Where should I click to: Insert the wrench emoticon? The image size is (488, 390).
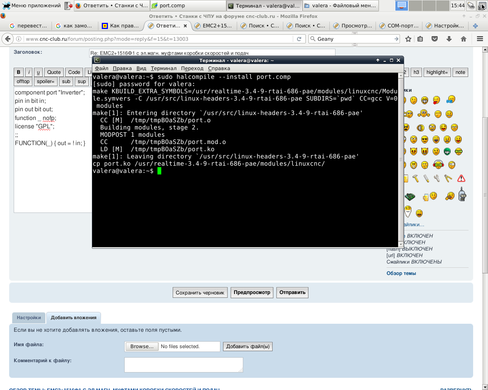437,178
